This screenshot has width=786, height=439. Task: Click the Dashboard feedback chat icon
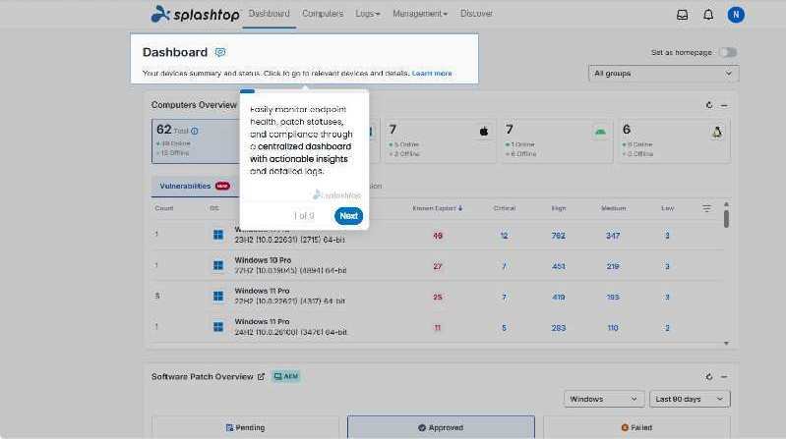[x=220, y=52]
